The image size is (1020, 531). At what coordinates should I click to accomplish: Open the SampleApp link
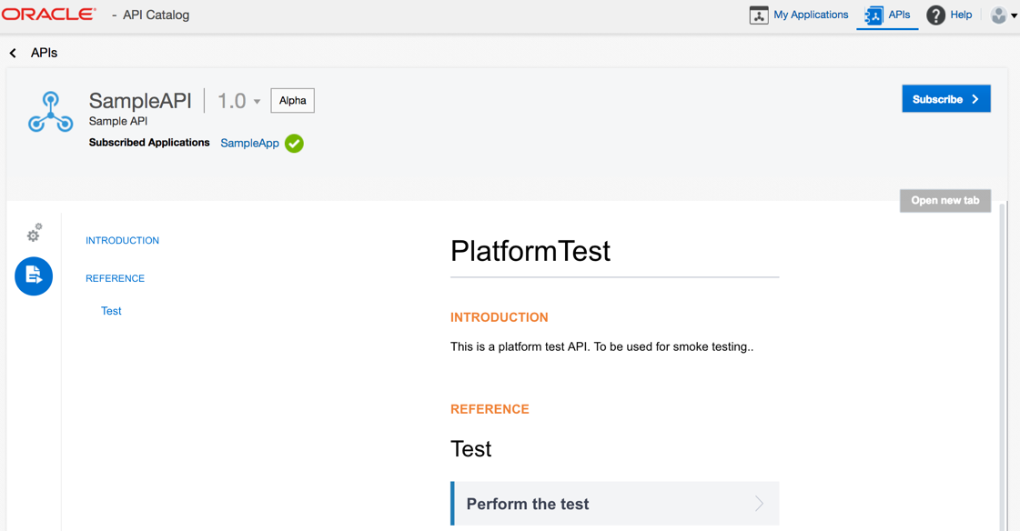coord(250,143)
